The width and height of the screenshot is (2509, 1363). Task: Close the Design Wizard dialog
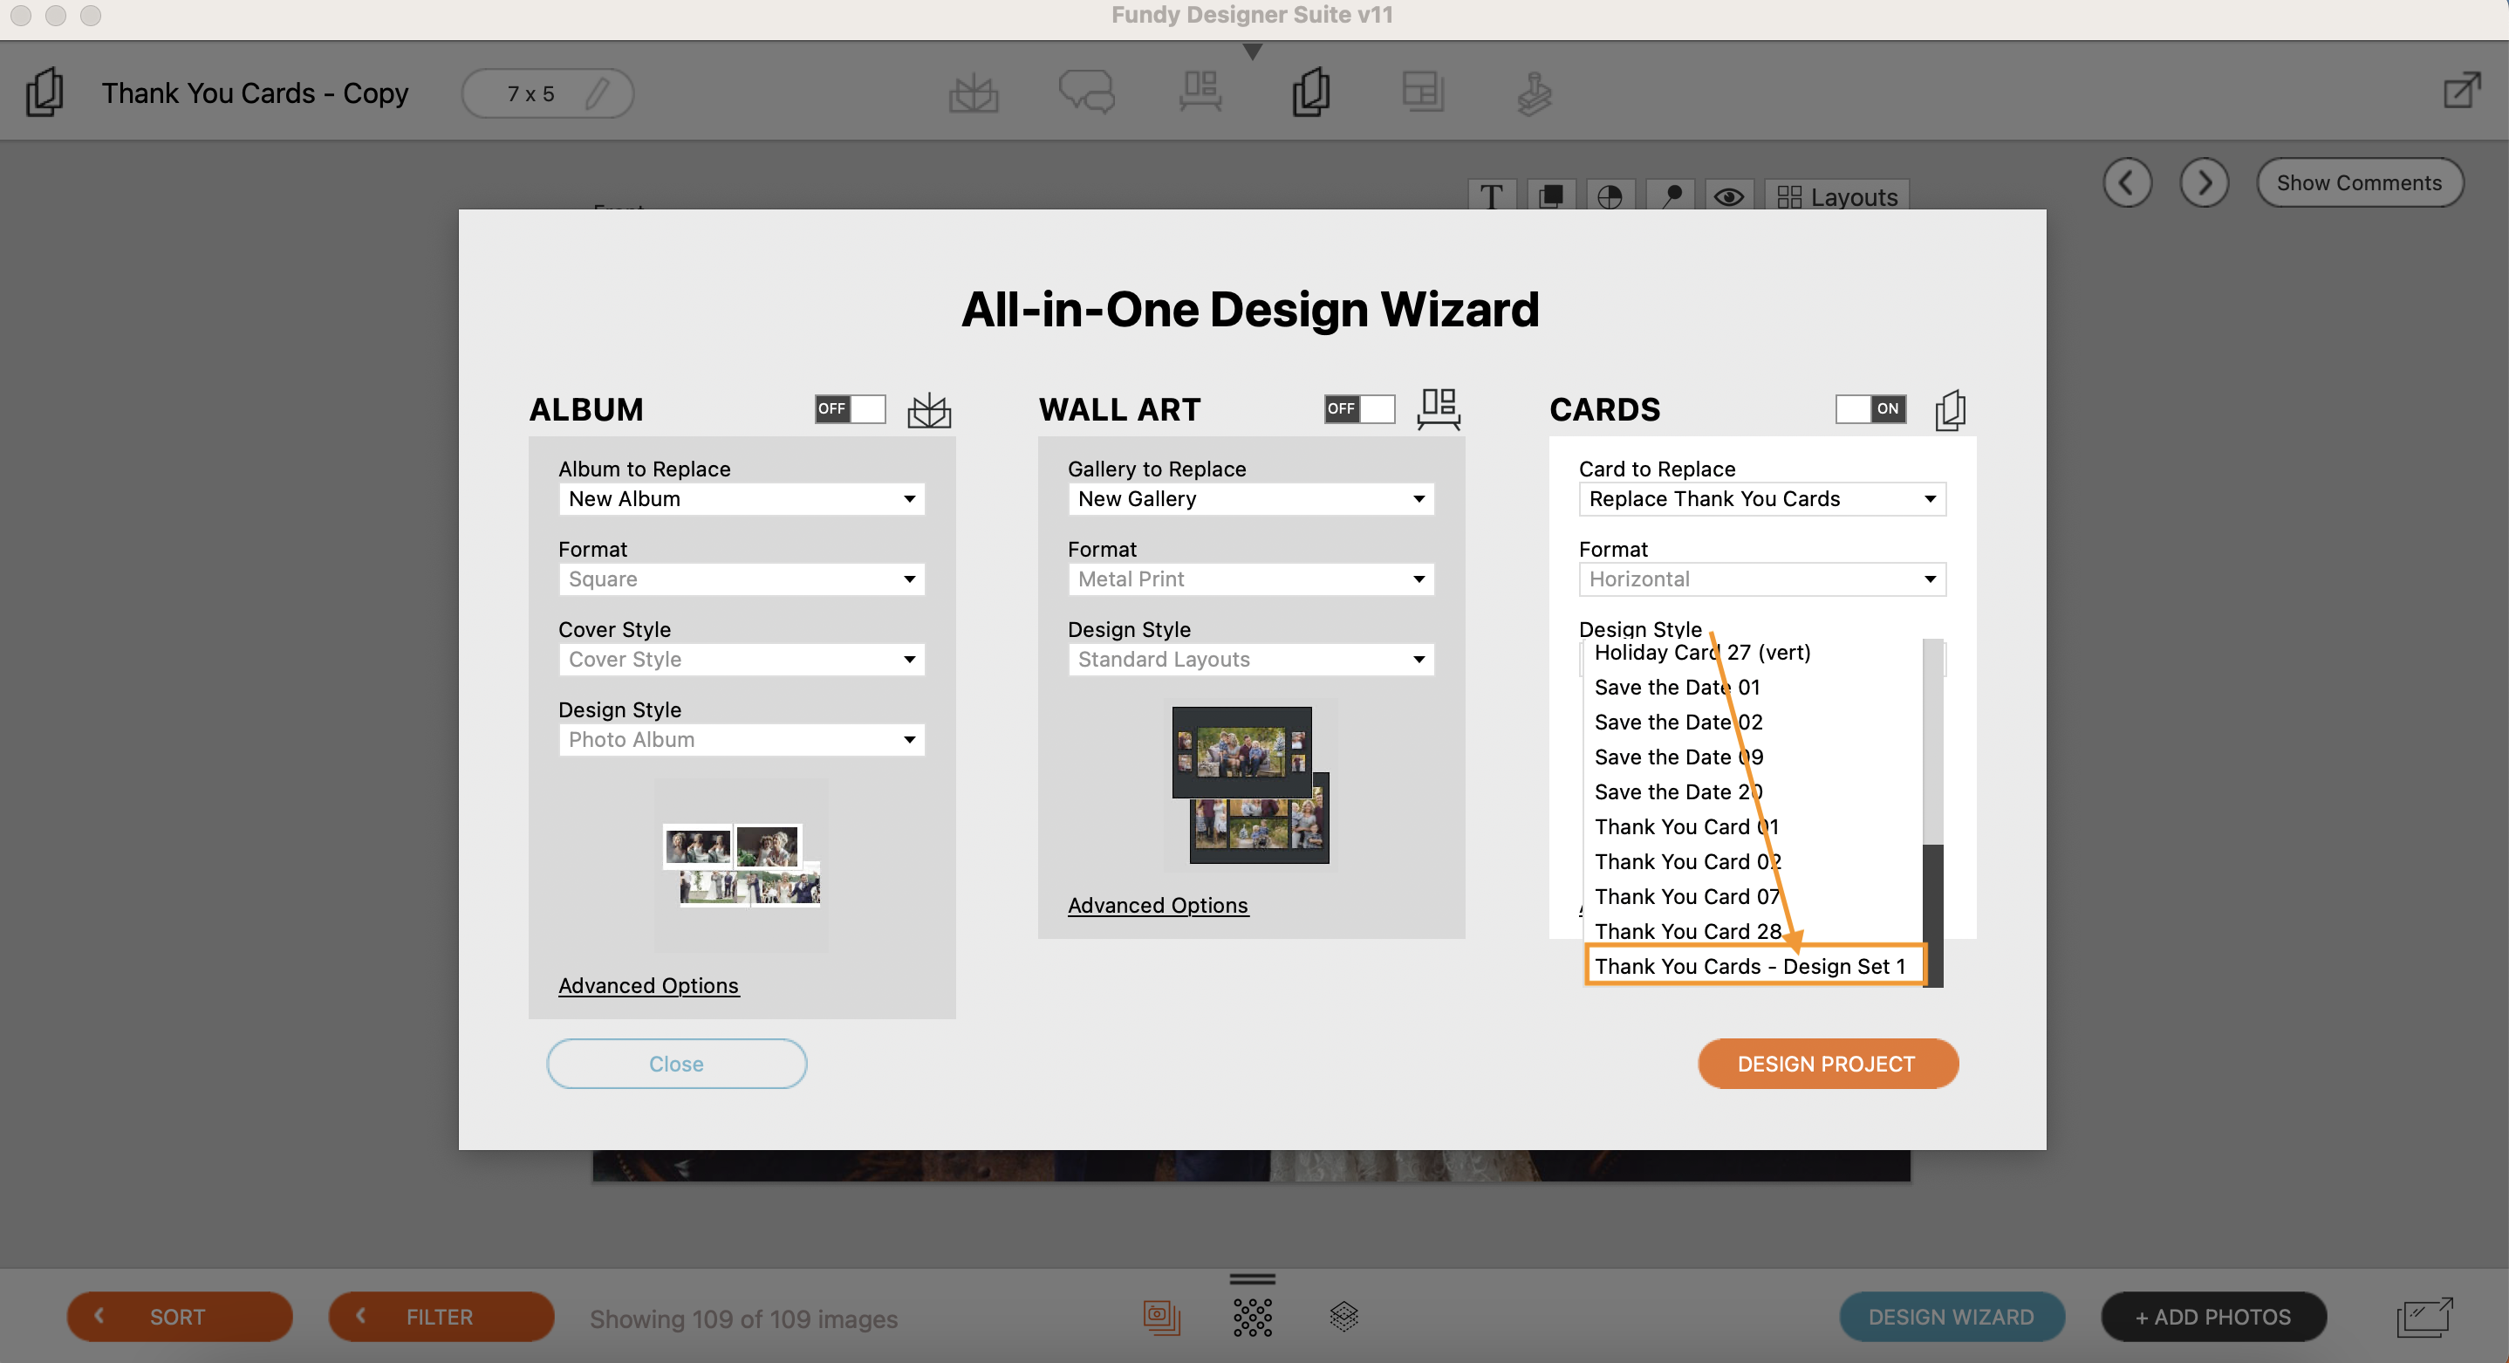click(x=676, y=1064)
